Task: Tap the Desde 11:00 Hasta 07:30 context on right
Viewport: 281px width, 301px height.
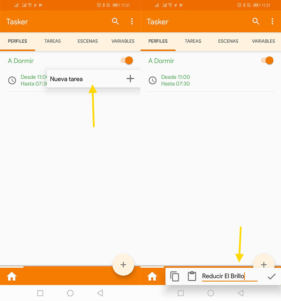Action: 176,80
